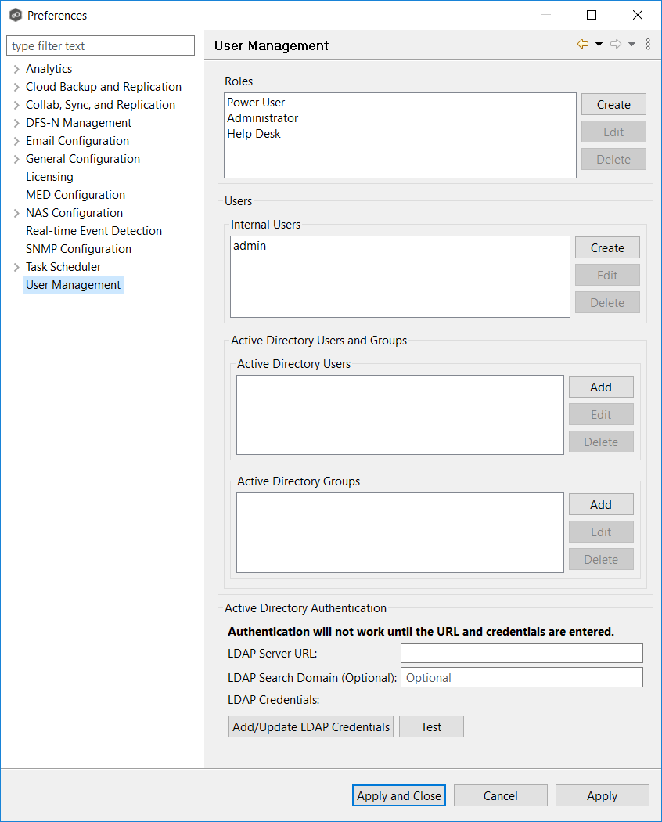Expand Collab, Sync, and Replication node
Viewport: 662px width, 822px height.
click(16, 105)
